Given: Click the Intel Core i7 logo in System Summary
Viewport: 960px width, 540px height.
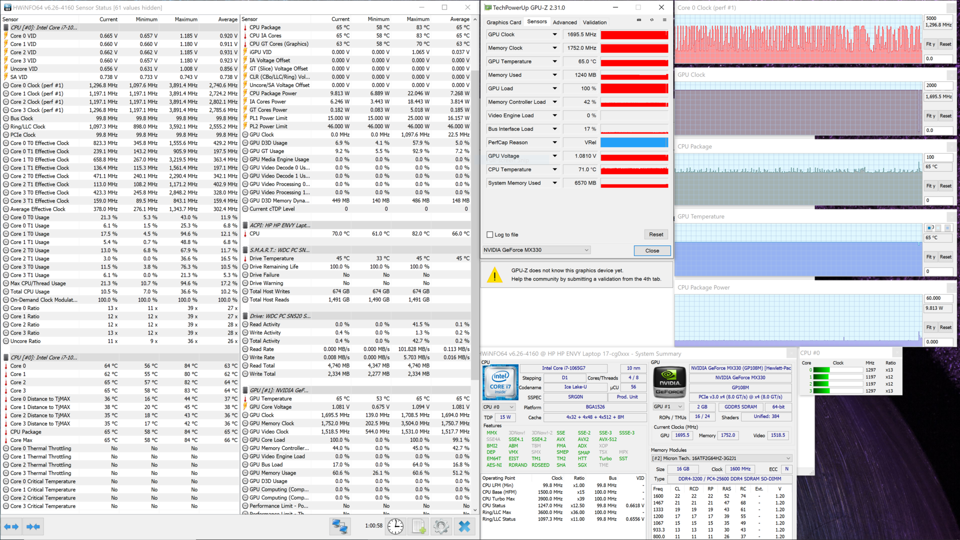Looking at the screenshot, I should pyautogui.click(x=500, y=383).
